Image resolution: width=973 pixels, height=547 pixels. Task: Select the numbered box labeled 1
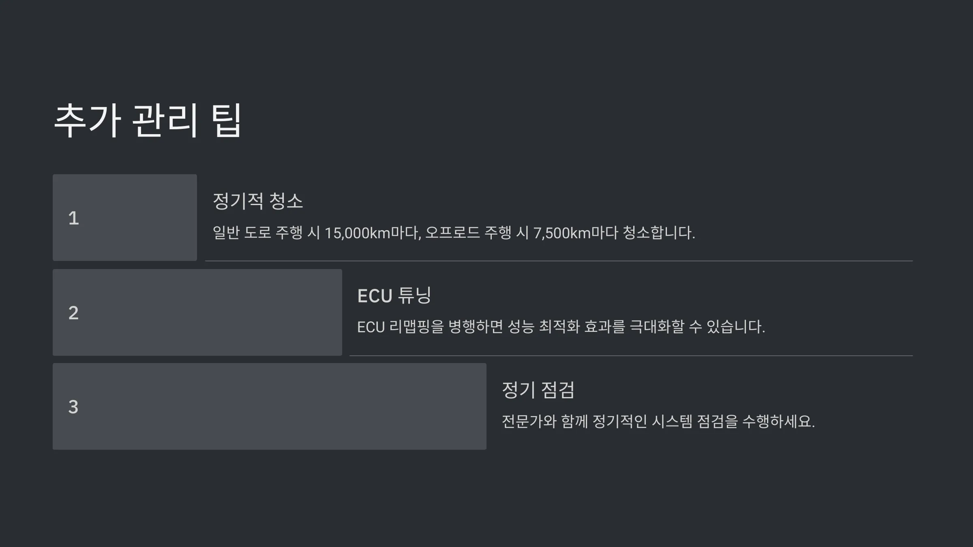pos(125,218)
